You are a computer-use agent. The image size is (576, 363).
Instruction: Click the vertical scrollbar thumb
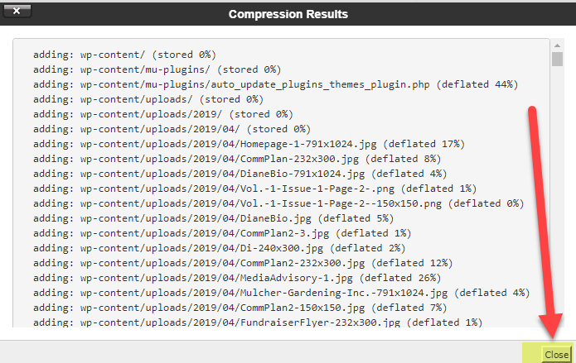(557, 59)
